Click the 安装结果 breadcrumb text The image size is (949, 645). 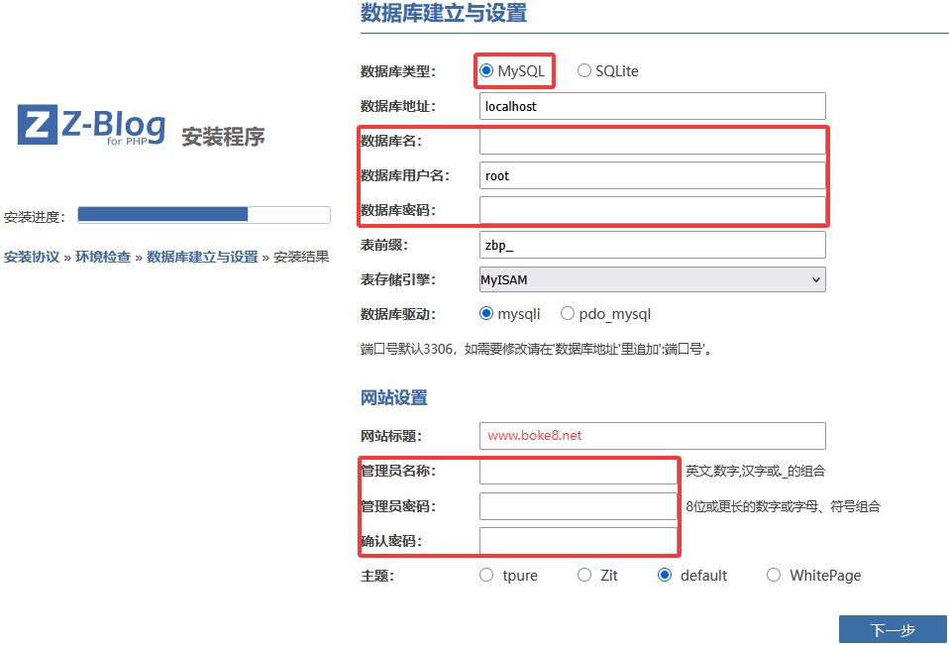click(301, 257)
